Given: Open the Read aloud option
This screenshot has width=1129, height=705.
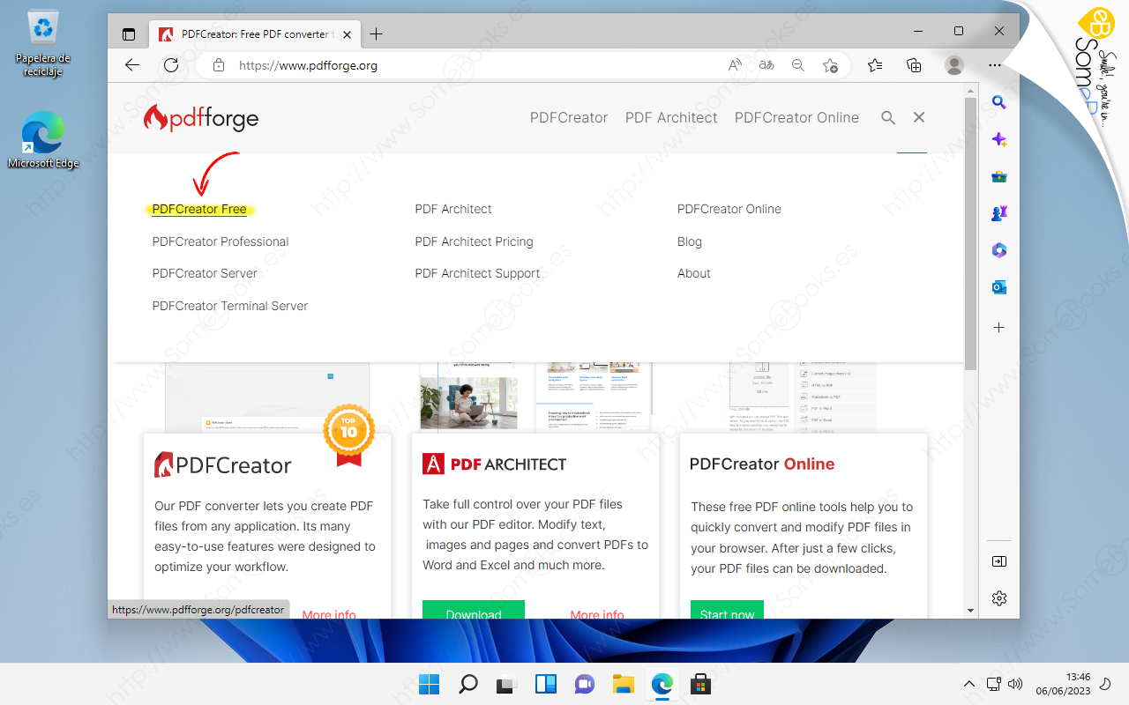Looking at the screenshot, I should tap(735, 65).
